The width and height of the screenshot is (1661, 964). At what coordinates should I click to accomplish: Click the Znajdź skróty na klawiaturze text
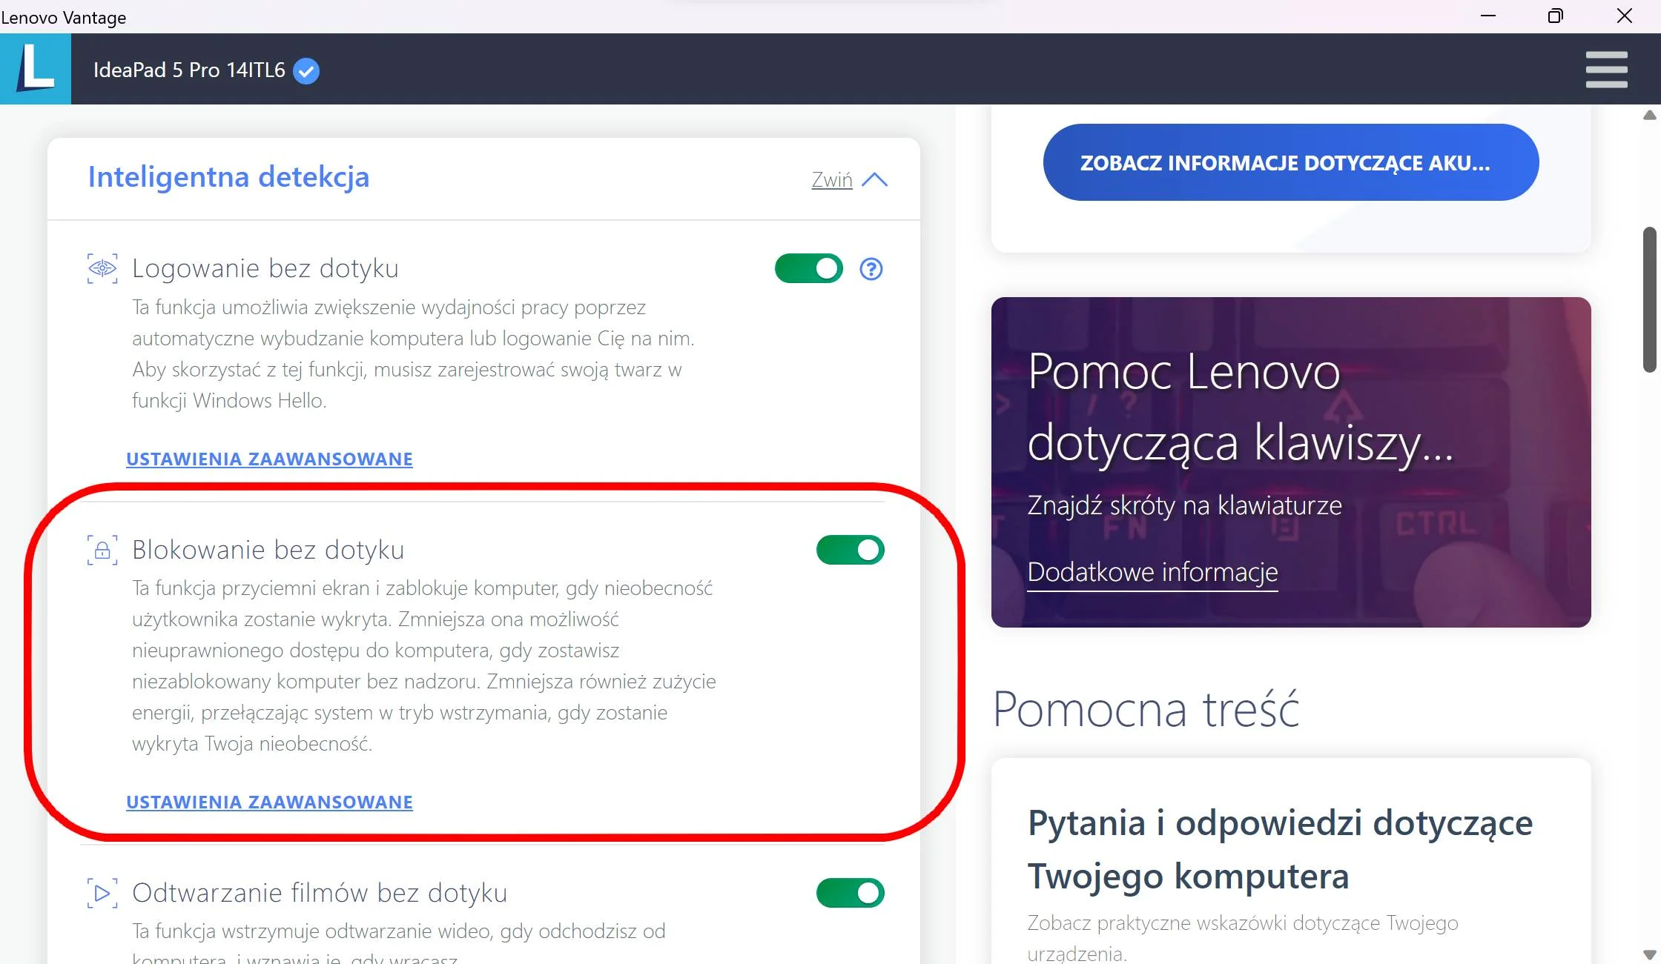pyautogui.click(x=1184, y=505)
